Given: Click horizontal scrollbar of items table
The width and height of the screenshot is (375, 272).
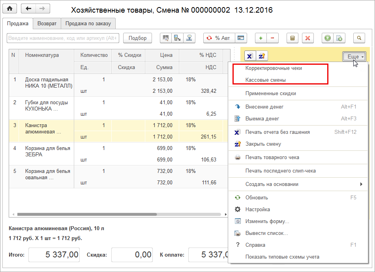Looking at the screenshot, I should (87, 214).
